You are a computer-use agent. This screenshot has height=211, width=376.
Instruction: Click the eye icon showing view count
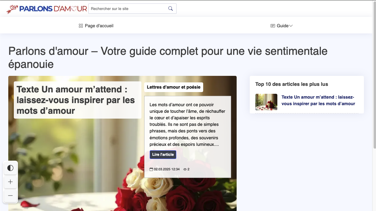[185, 169]
